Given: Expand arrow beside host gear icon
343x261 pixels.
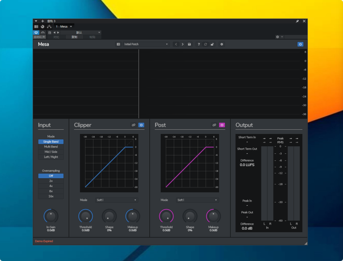Looking at the screenshot, I should pos(282,37).
